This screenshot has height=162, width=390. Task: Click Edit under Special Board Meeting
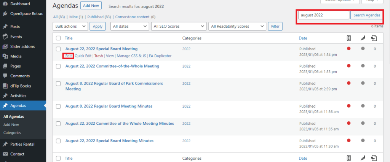pyautogui.click(x=69, y=56)
